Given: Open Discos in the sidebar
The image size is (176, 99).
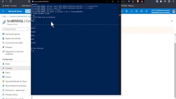Looking at the screenshot, I should tap(8, 73).
